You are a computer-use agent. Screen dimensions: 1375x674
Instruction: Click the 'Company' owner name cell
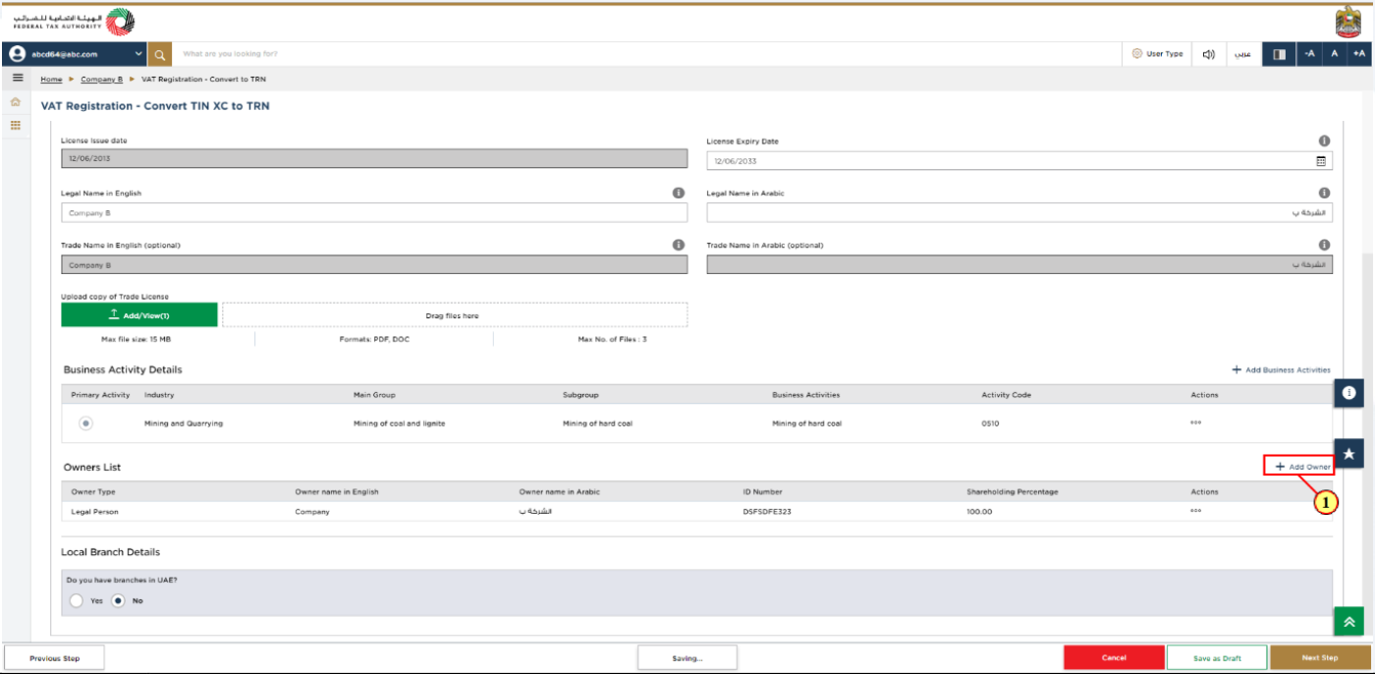click(x=312, y=511)
